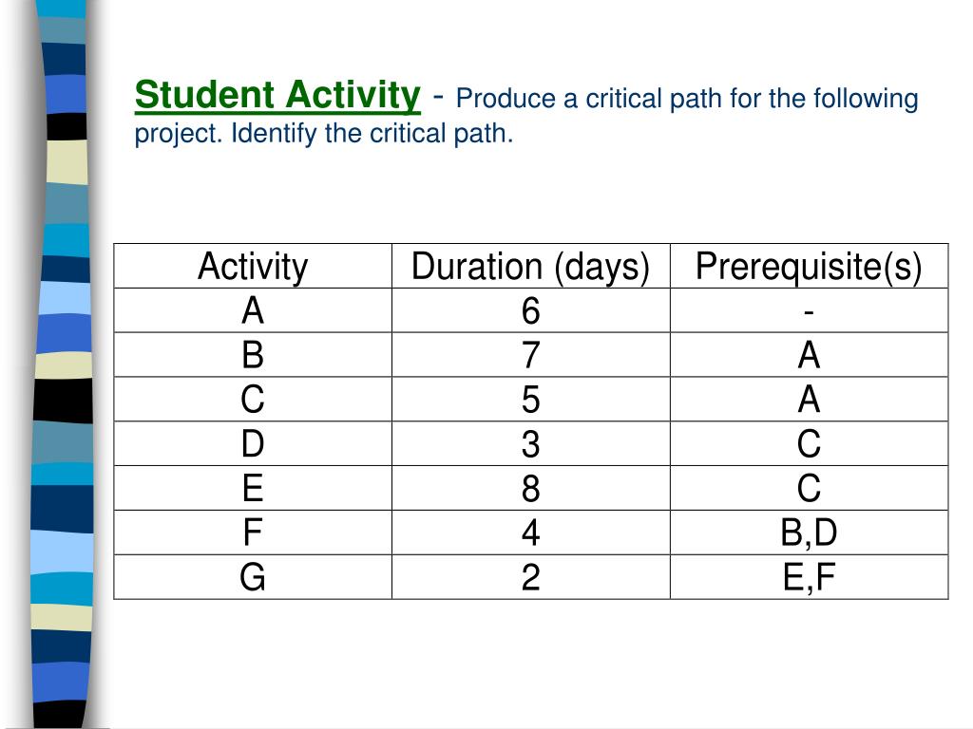
Task: Click activity D cell in the table
Action: (253, 444)
